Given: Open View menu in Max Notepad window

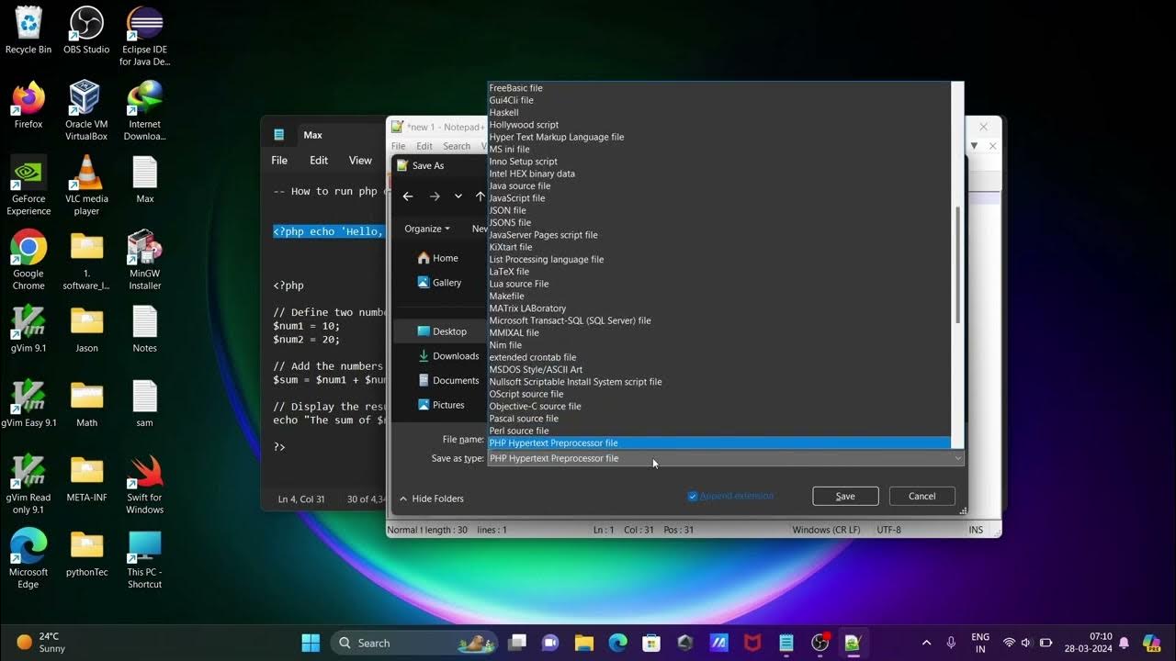Looking at the screenshot, I should [x=360, y=160].
